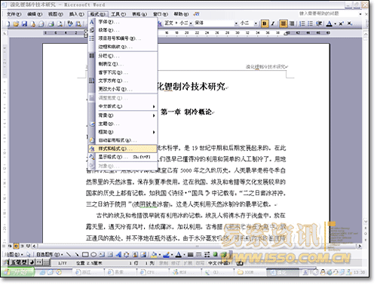Viewport: 377px width, 285px height.
Task: Click the Save icon in the toolbar
Action: pos(24,23)
